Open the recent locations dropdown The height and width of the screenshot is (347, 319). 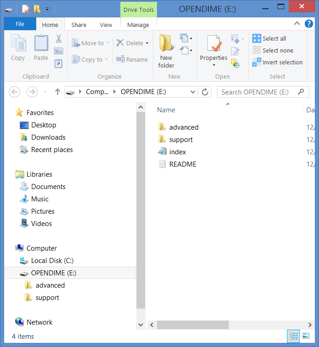(45, 92)
